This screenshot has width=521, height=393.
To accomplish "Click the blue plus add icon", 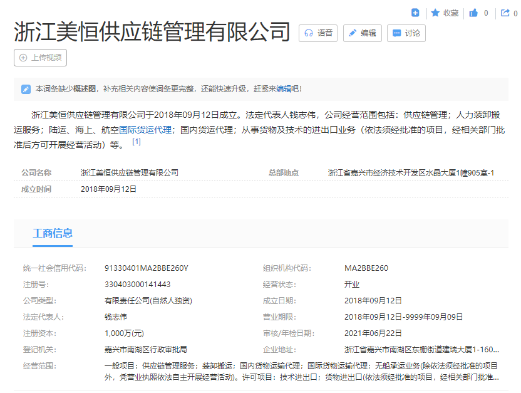I will point(415,13).
